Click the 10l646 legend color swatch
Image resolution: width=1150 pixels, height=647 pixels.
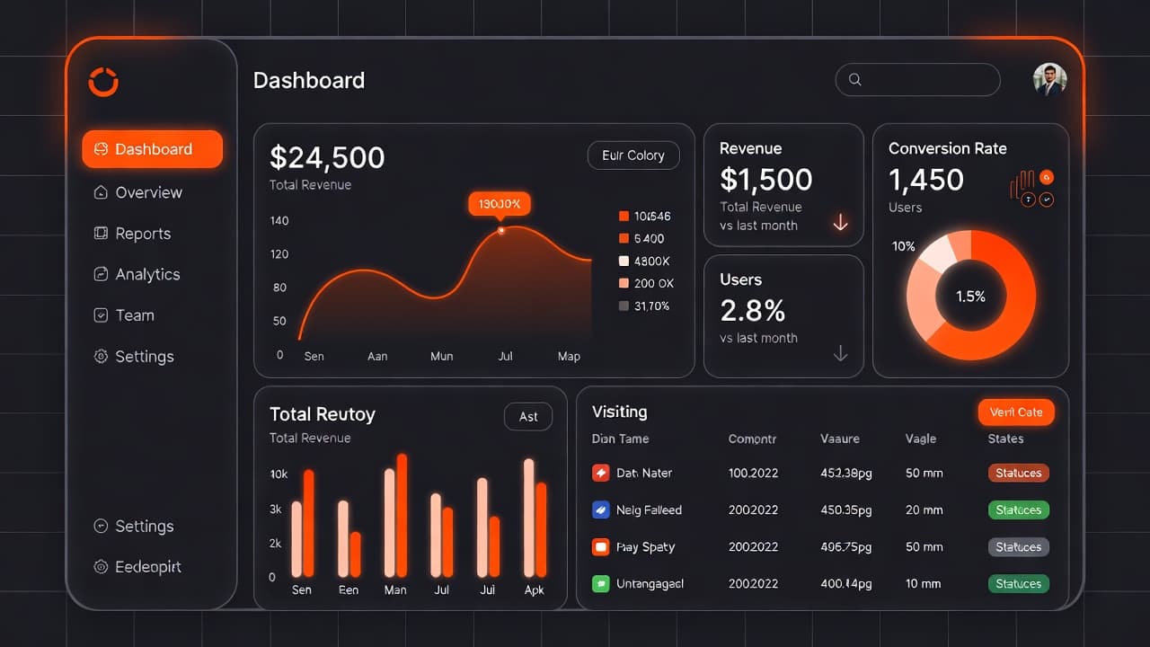[624, 217]
